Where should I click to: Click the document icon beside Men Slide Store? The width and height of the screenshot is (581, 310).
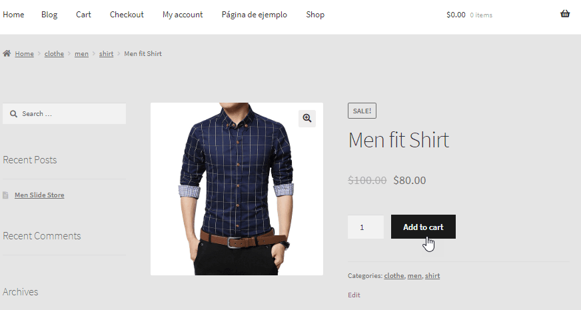6,195
